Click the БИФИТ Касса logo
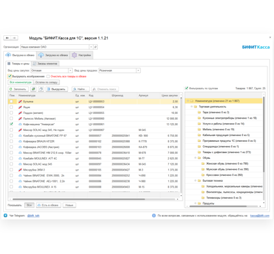The image size is (274, 254). [x=256, y=47]
